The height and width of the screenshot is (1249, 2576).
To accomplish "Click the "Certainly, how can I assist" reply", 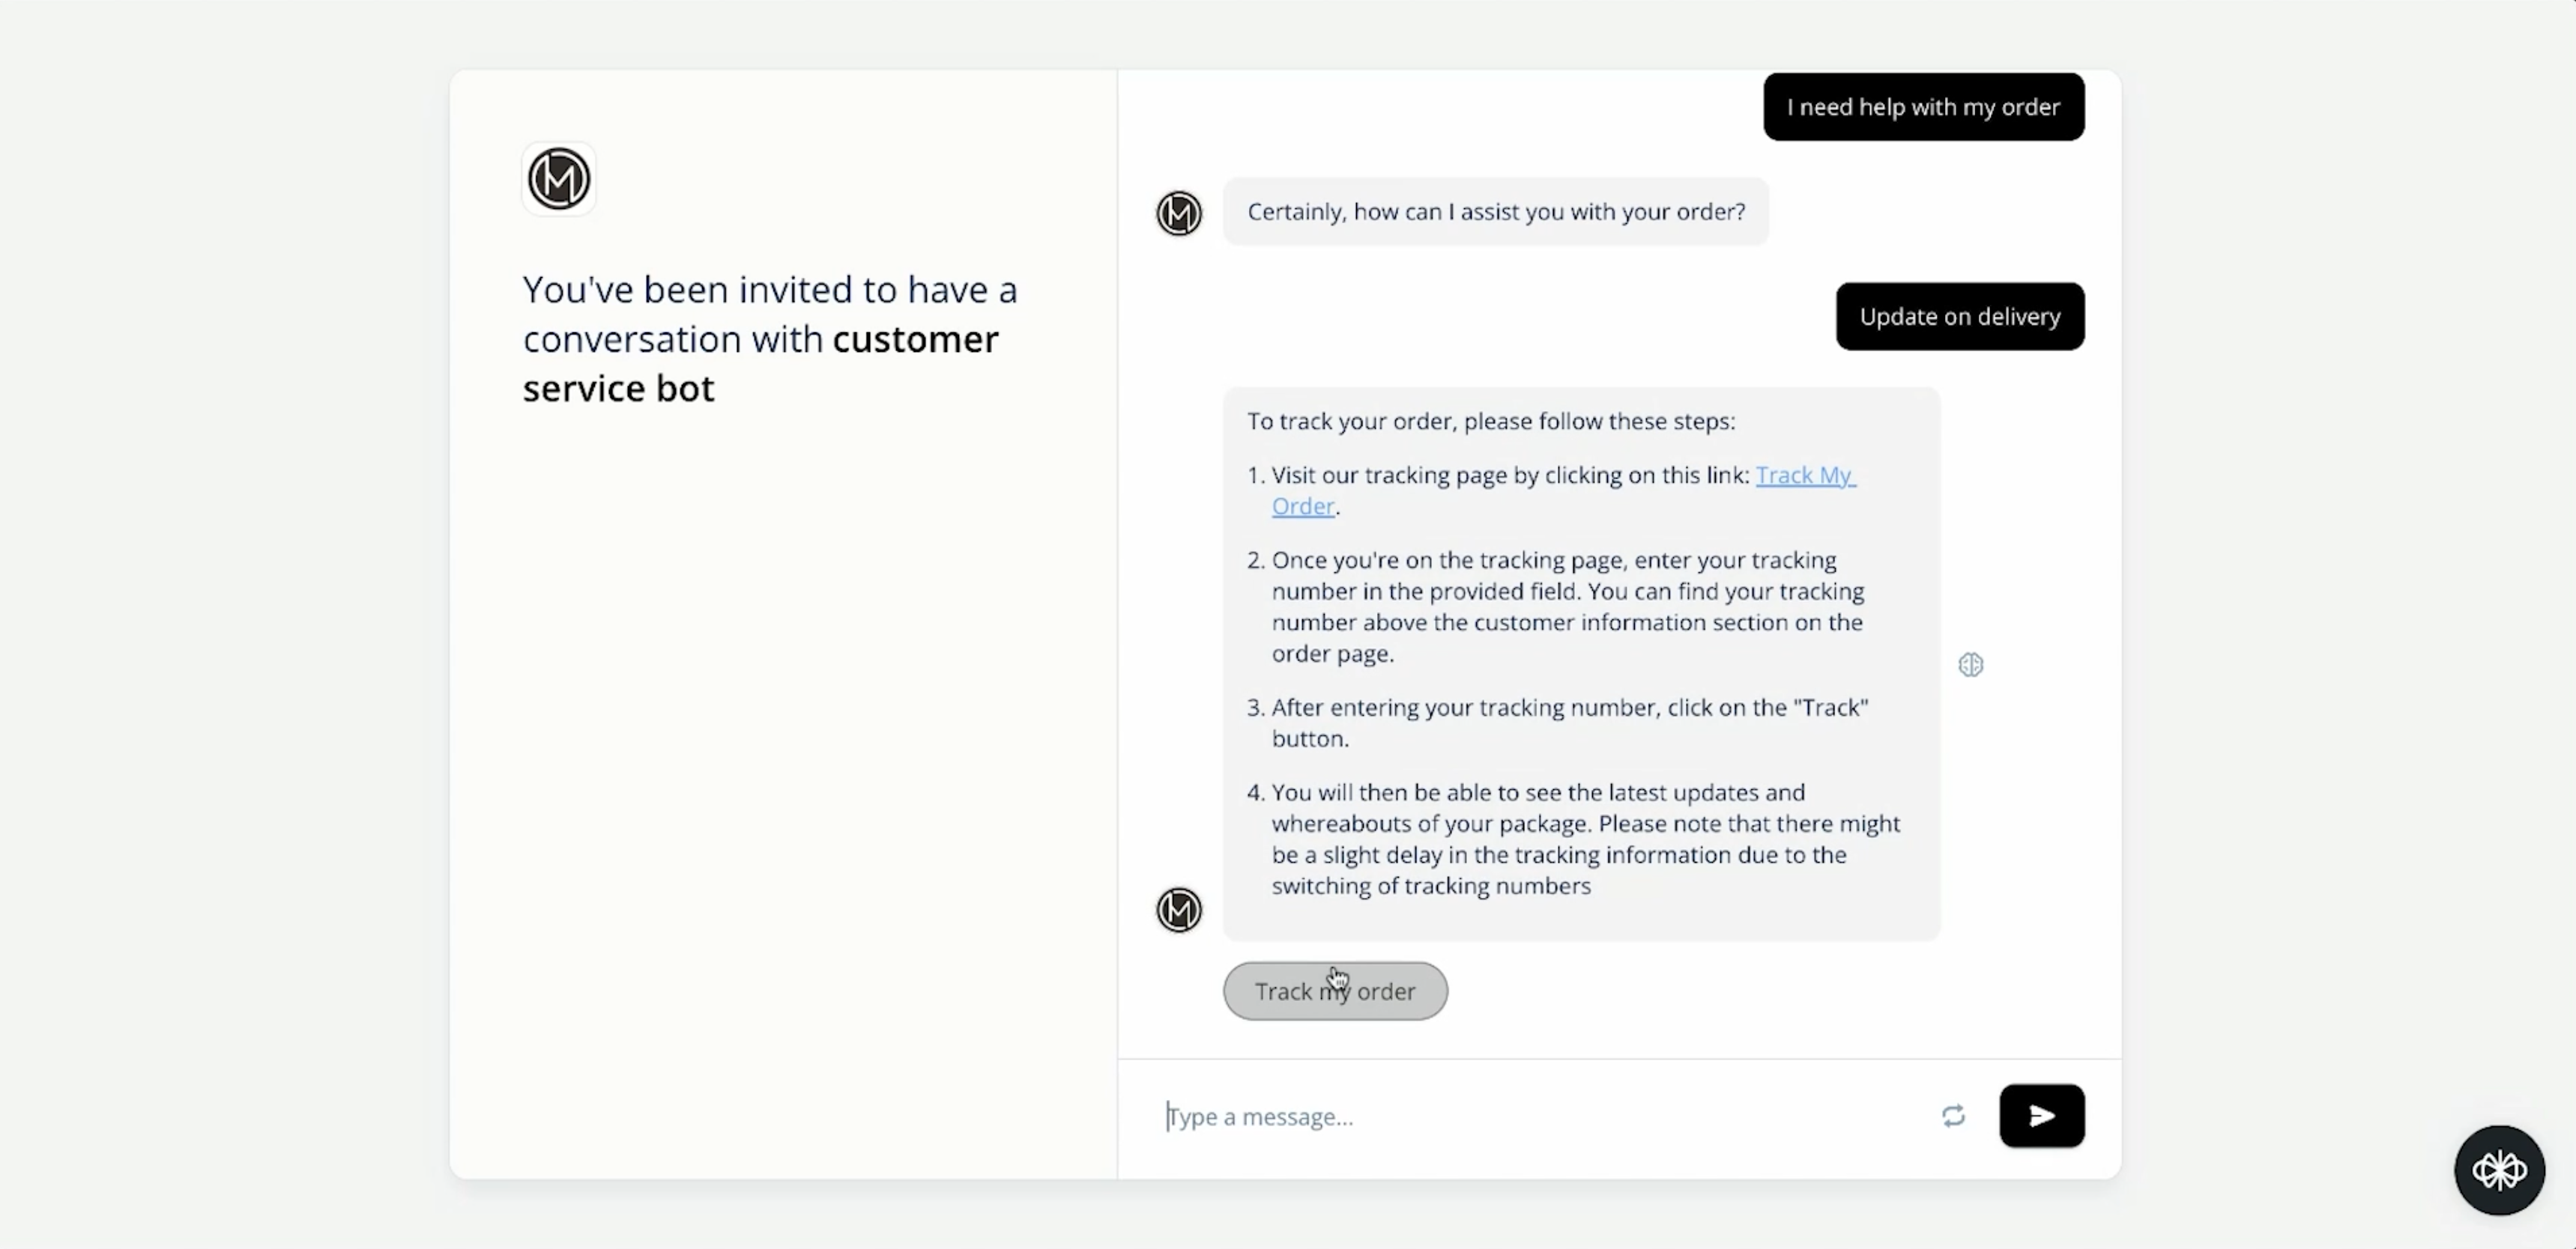I will [x=1495, y=212].
